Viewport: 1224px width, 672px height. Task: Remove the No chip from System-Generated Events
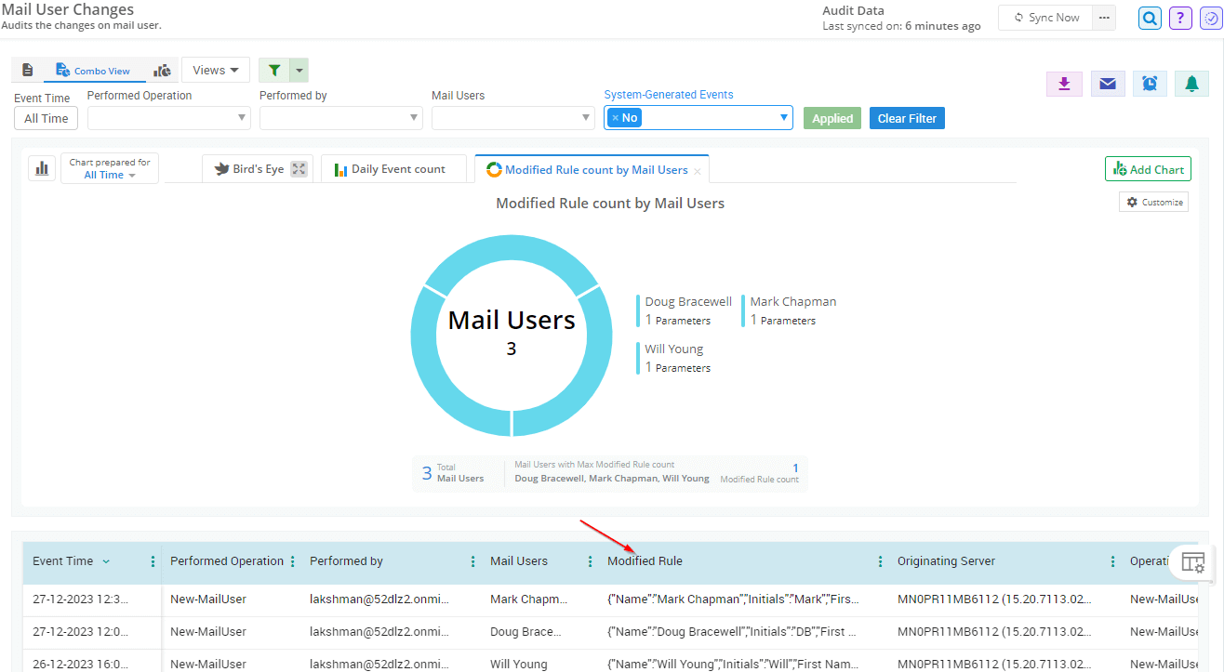coord(615,117)
